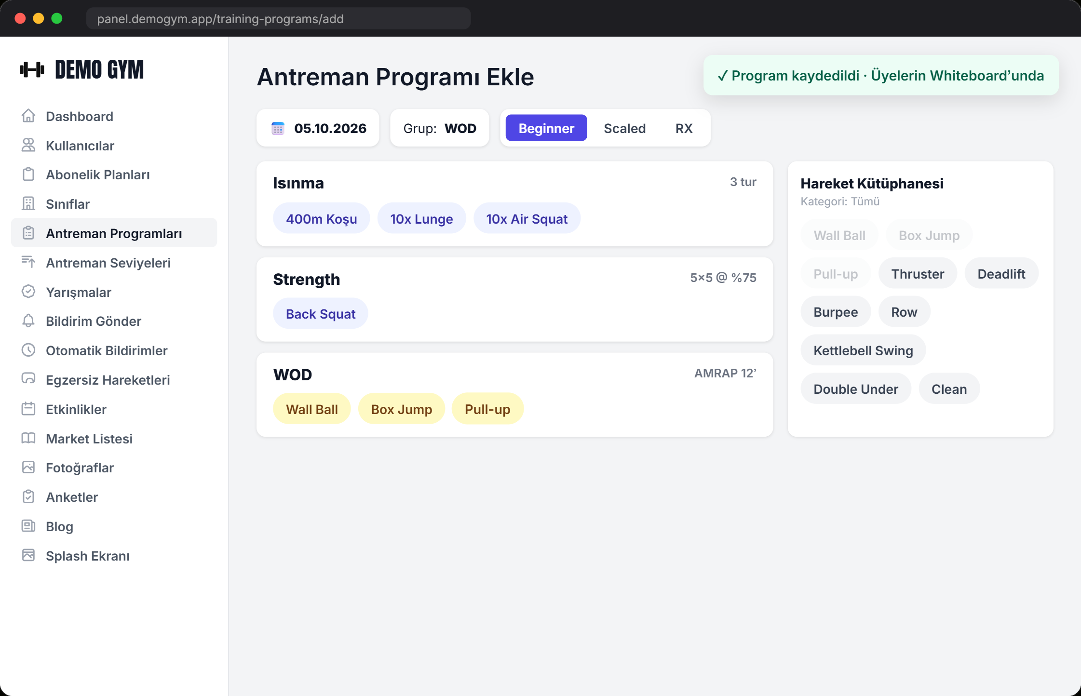Screen dimensions: 1081x696
Task: Go to the Kullanıcılar menu item
Action: pos(114,146)
